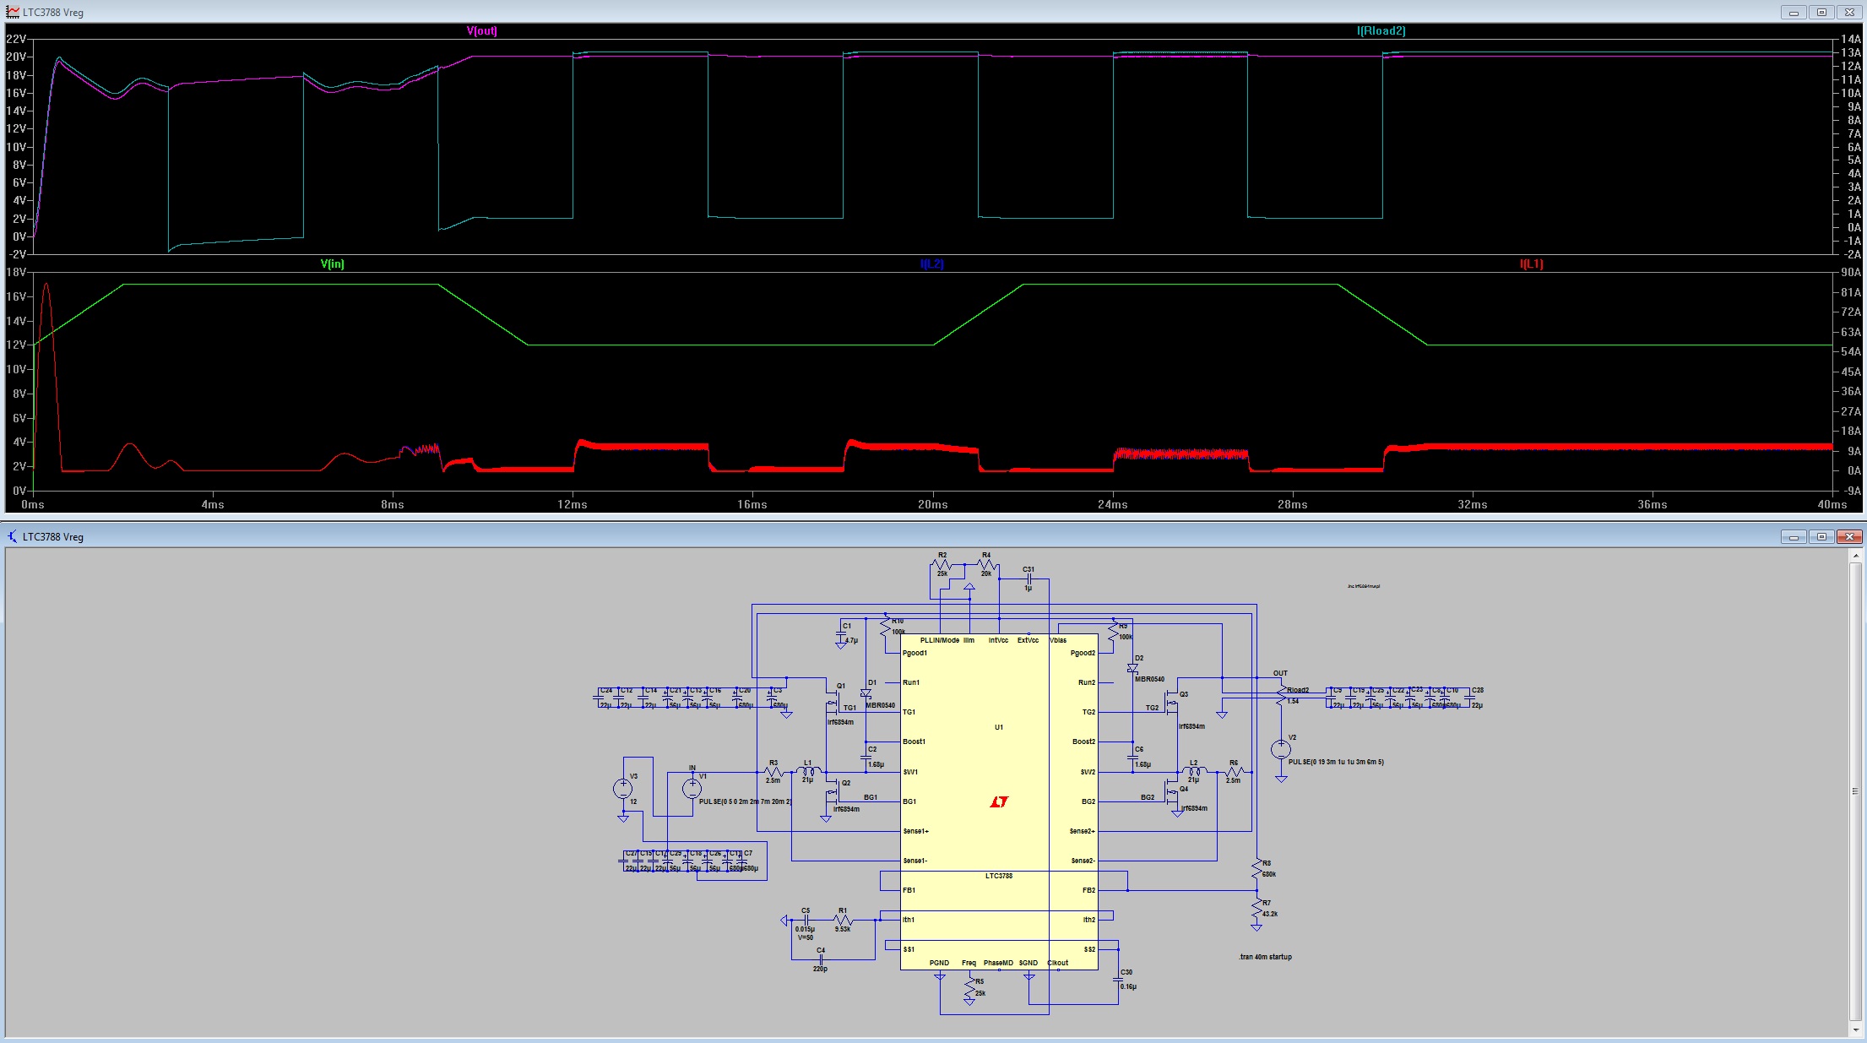Image resolution: width=1867 pixels, height=1043 pixels.
Task: Select sense resistor R3 symbol
Action: pyautogui.click(x=773, y=772)
